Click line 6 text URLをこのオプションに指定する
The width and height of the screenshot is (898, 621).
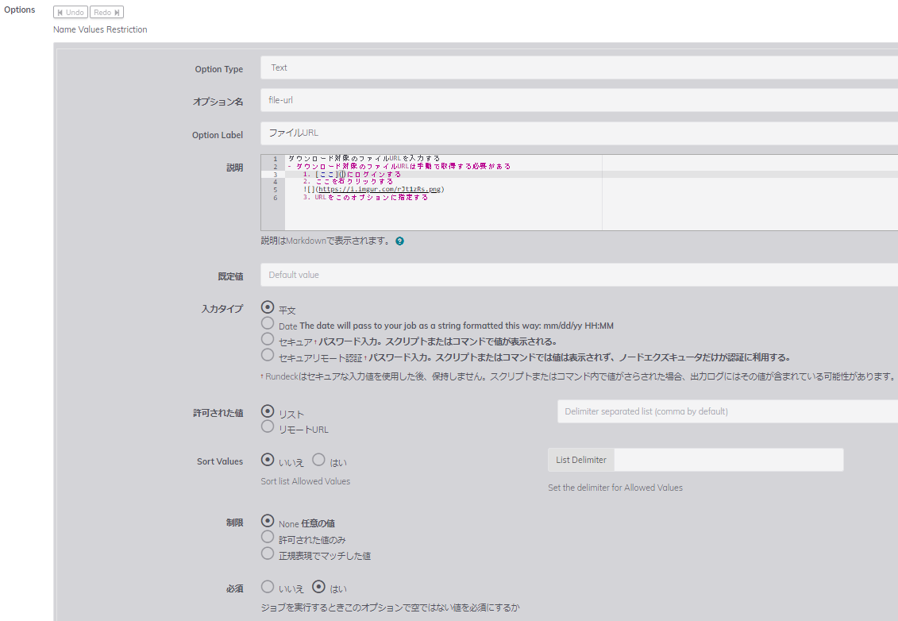tap(371, 197)
